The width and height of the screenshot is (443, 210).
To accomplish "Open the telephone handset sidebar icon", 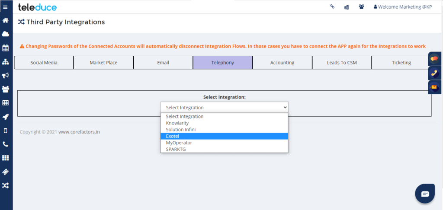I will [x=5, y=144].
